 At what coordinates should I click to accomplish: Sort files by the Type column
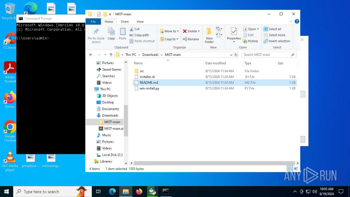(x=259, y=63)
